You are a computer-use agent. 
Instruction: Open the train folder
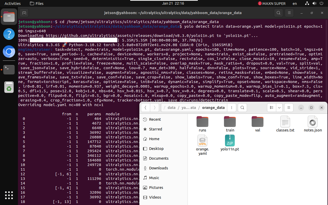click(x=230, y=124)
